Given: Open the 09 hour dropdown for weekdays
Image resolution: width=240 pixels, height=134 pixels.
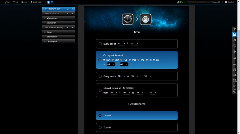Looking at the screenshot, I should [x=111, y=64].
